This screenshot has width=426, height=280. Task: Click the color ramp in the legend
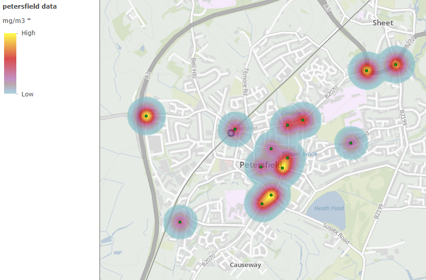point(10,64)
